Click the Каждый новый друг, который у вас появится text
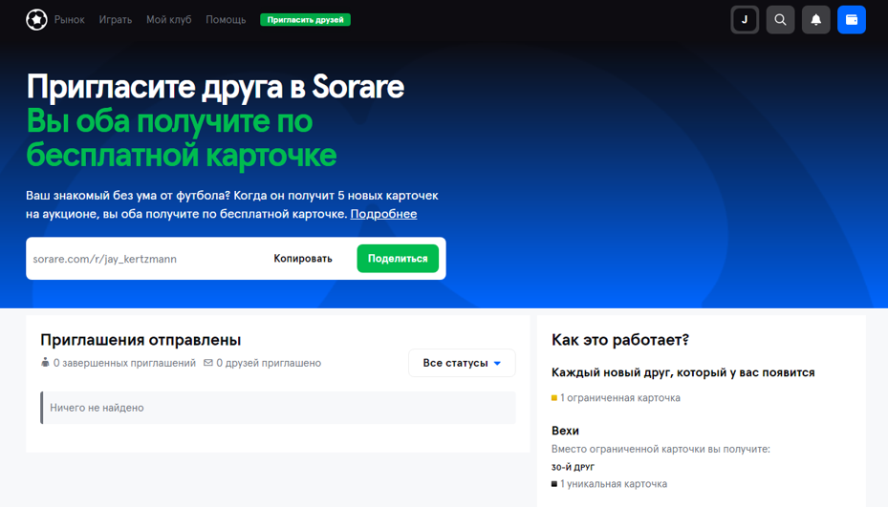The height and width of the screenshot is (507, 888). click(x=683, y=373)
